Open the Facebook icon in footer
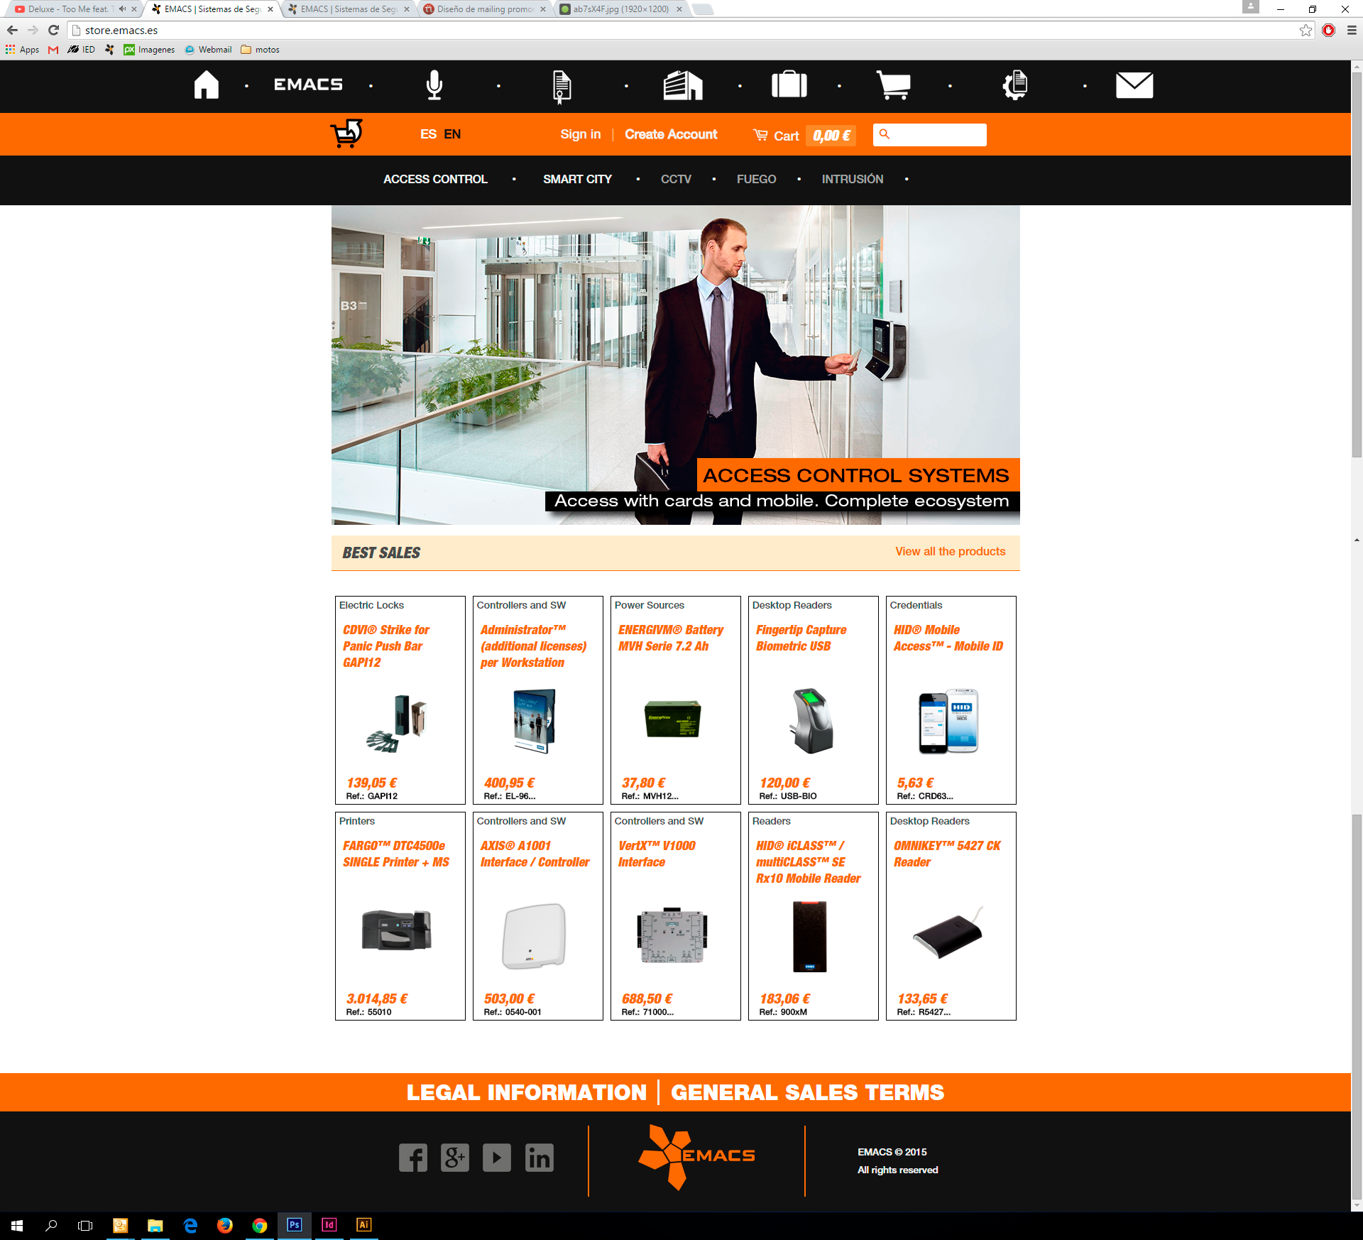 point(413,1158)
